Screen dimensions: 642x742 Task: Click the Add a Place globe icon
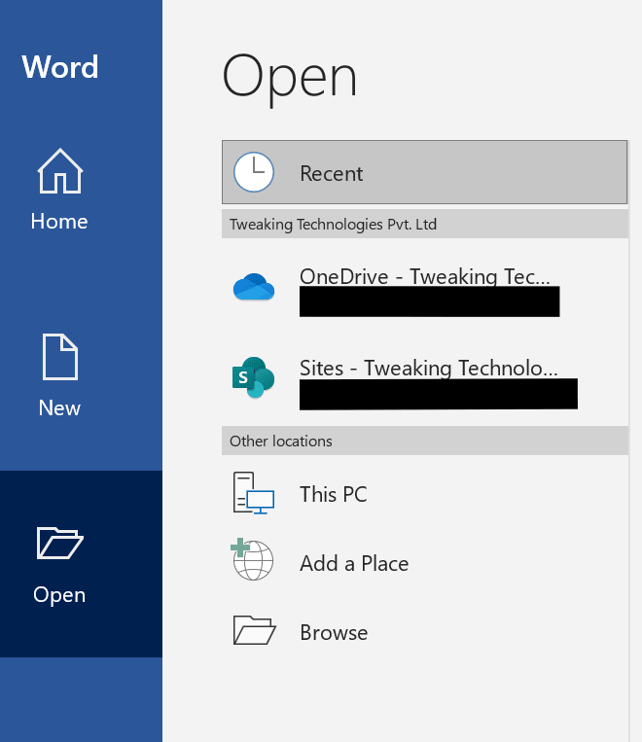tap(252, 559)
